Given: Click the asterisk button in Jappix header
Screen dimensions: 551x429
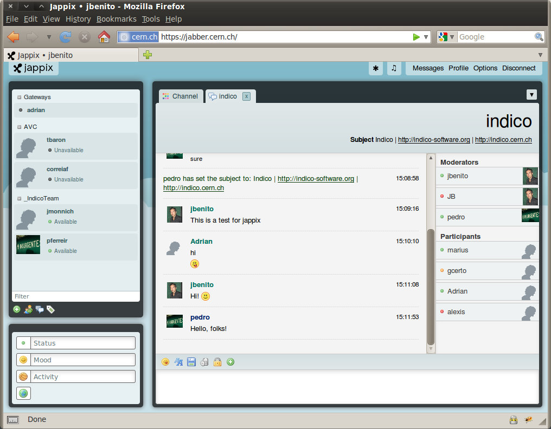Looking at the screenshot, I should coord(376,68).
